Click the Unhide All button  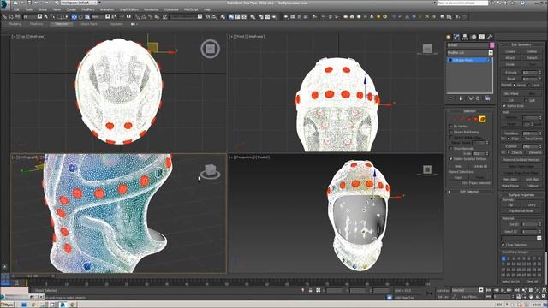(x=479, y=167)
